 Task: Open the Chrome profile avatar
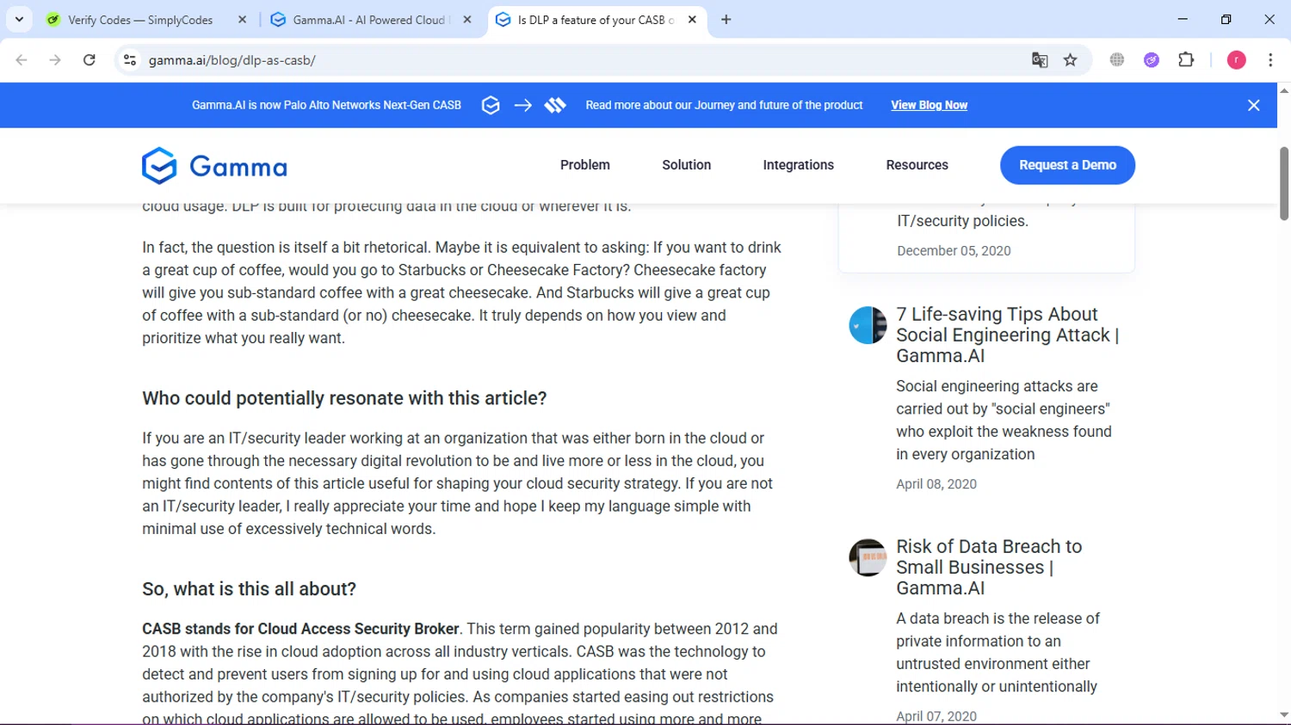point(1237,60)
